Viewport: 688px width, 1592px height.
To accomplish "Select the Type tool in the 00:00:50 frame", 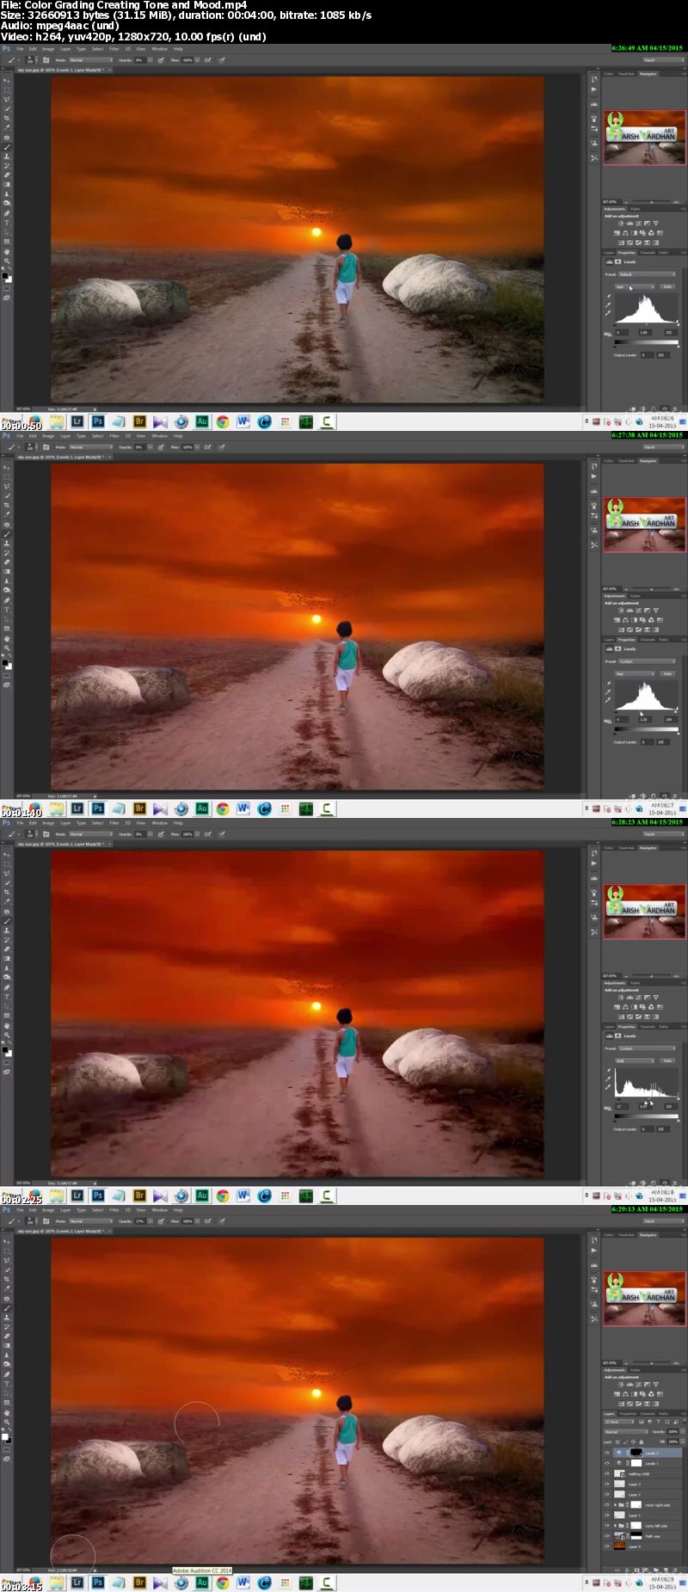I will (6, 223).
